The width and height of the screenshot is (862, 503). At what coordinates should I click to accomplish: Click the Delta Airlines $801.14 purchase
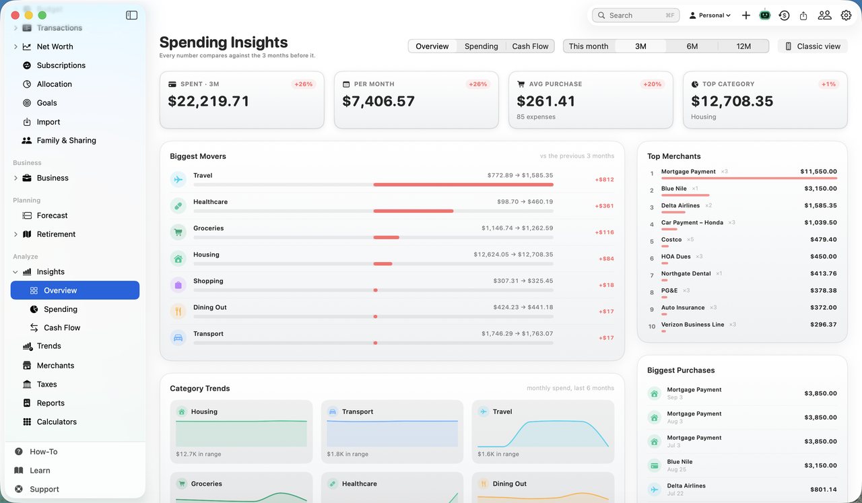pyautogui.click(x=742, y=490)
